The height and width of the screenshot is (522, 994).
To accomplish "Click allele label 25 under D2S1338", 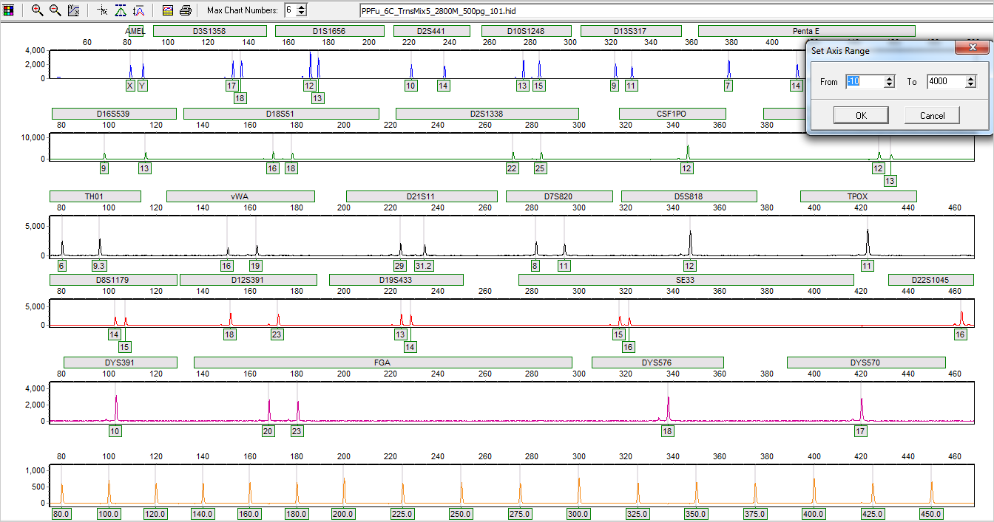I will (541, 168).
